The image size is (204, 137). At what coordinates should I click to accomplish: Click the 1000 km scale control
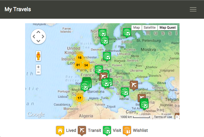(135, 117)
